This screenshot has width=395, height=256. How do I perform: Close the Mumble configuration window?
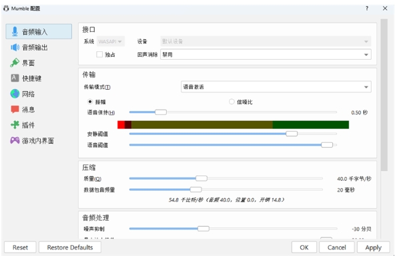tap(385, 8)
